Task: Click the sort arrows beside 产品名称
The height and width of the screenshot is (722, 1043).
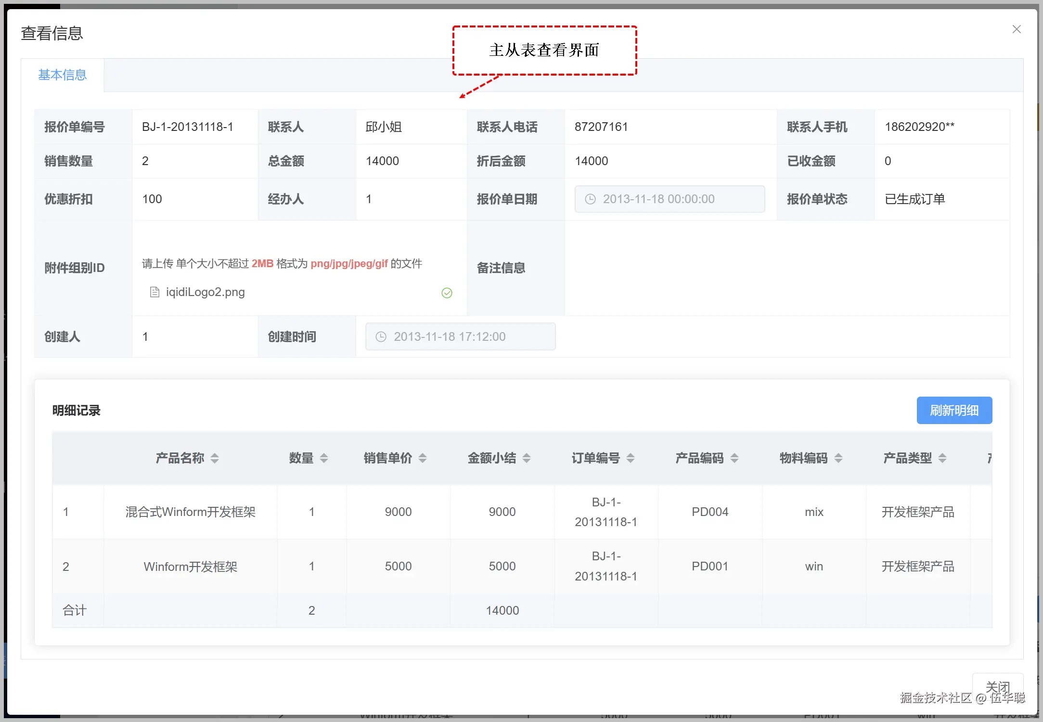Action: (x=215, y=458)
